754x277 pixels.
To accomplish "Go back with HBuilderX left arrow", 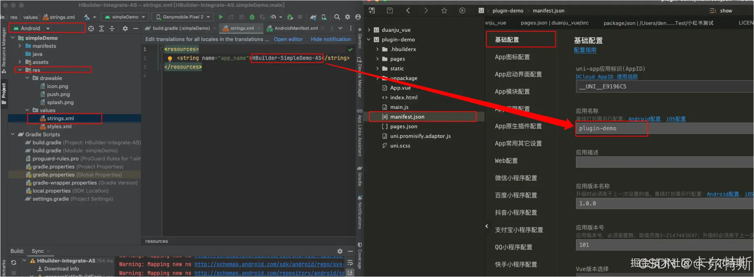I will 408,10.
